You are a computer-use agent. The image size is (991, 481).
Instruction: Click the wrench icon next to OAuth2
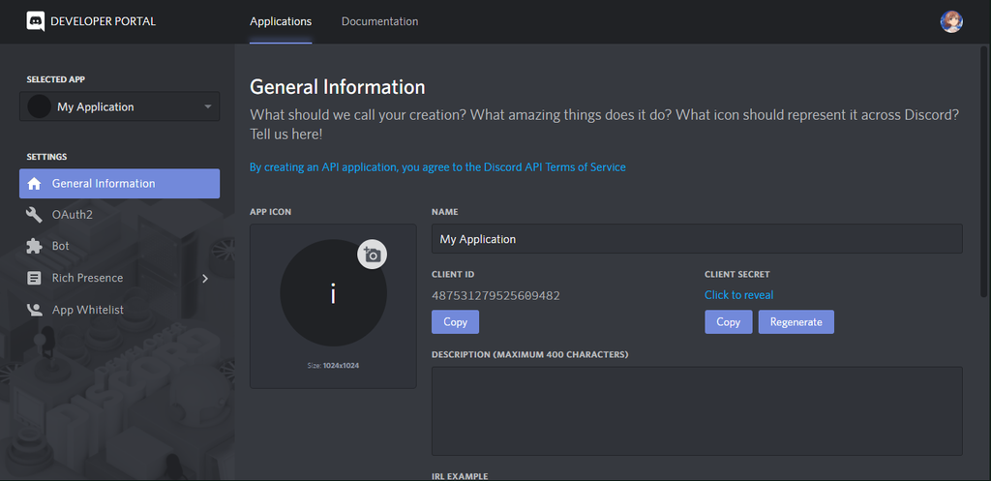coord(34,215)
